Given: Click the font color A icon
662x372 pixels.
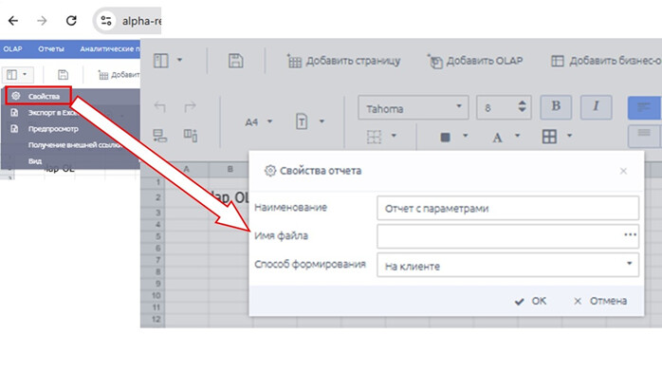Looking at the screenshot, I should click(497, 138).
